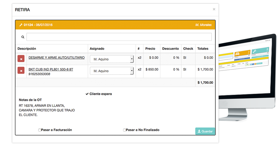Click the wrench tile on the monitor screen
This screenshot has width=280, height=146.
click(x=255, y=52)
